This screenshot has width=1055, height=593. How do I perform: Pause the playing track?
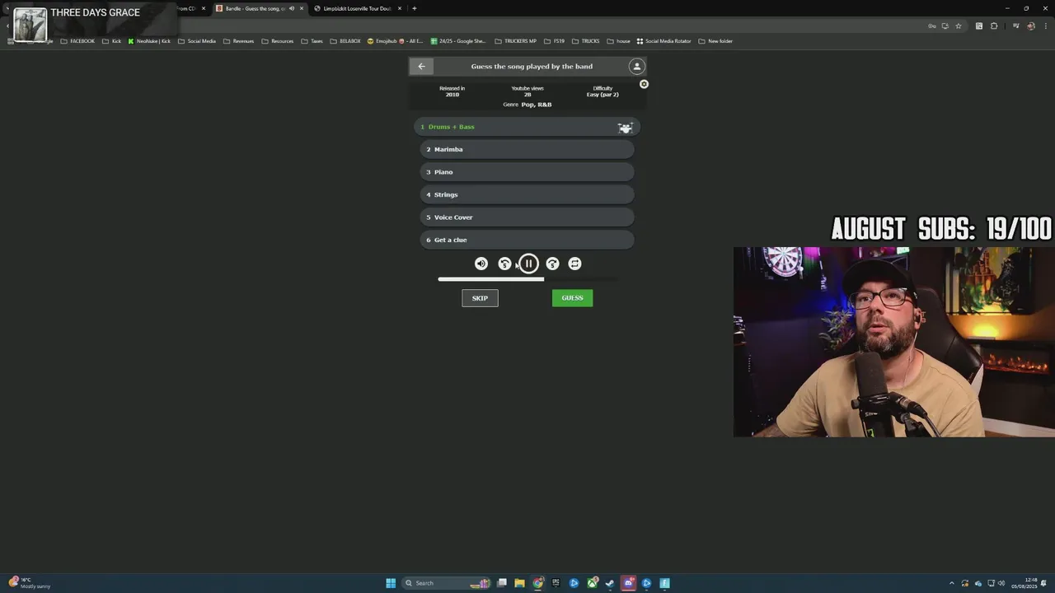coord(528,264)
